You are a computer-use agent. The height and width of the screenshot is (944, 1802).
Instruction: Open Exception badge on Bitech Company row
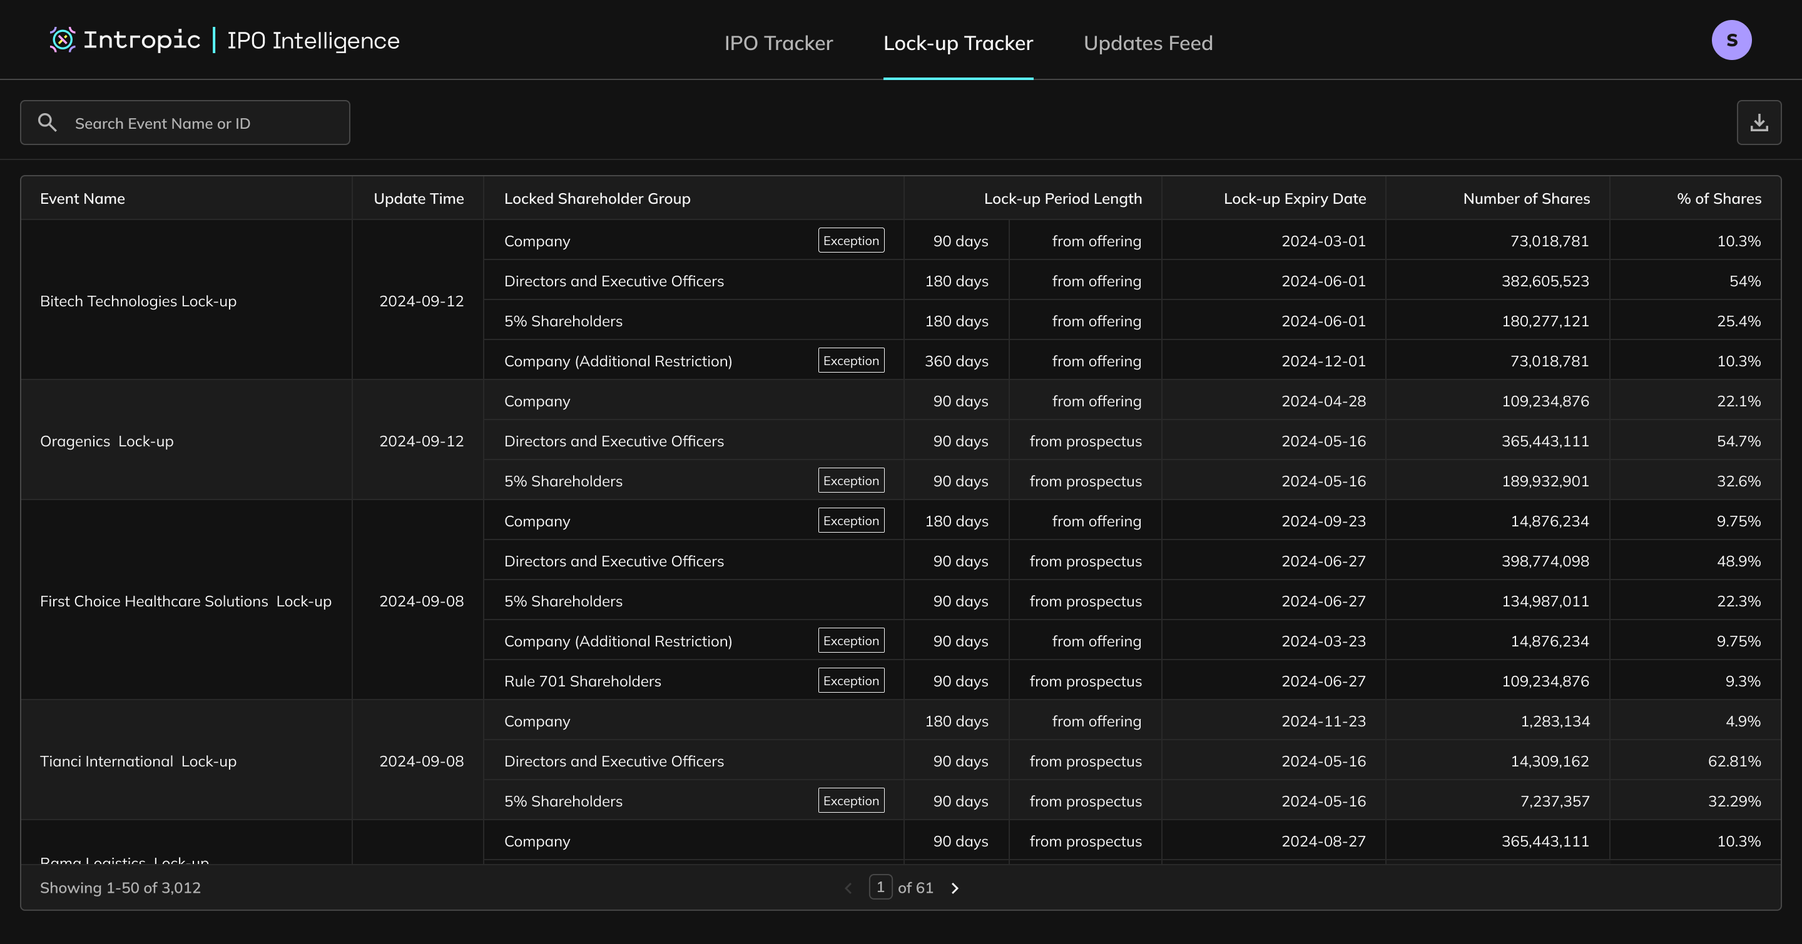pos(851,241)
